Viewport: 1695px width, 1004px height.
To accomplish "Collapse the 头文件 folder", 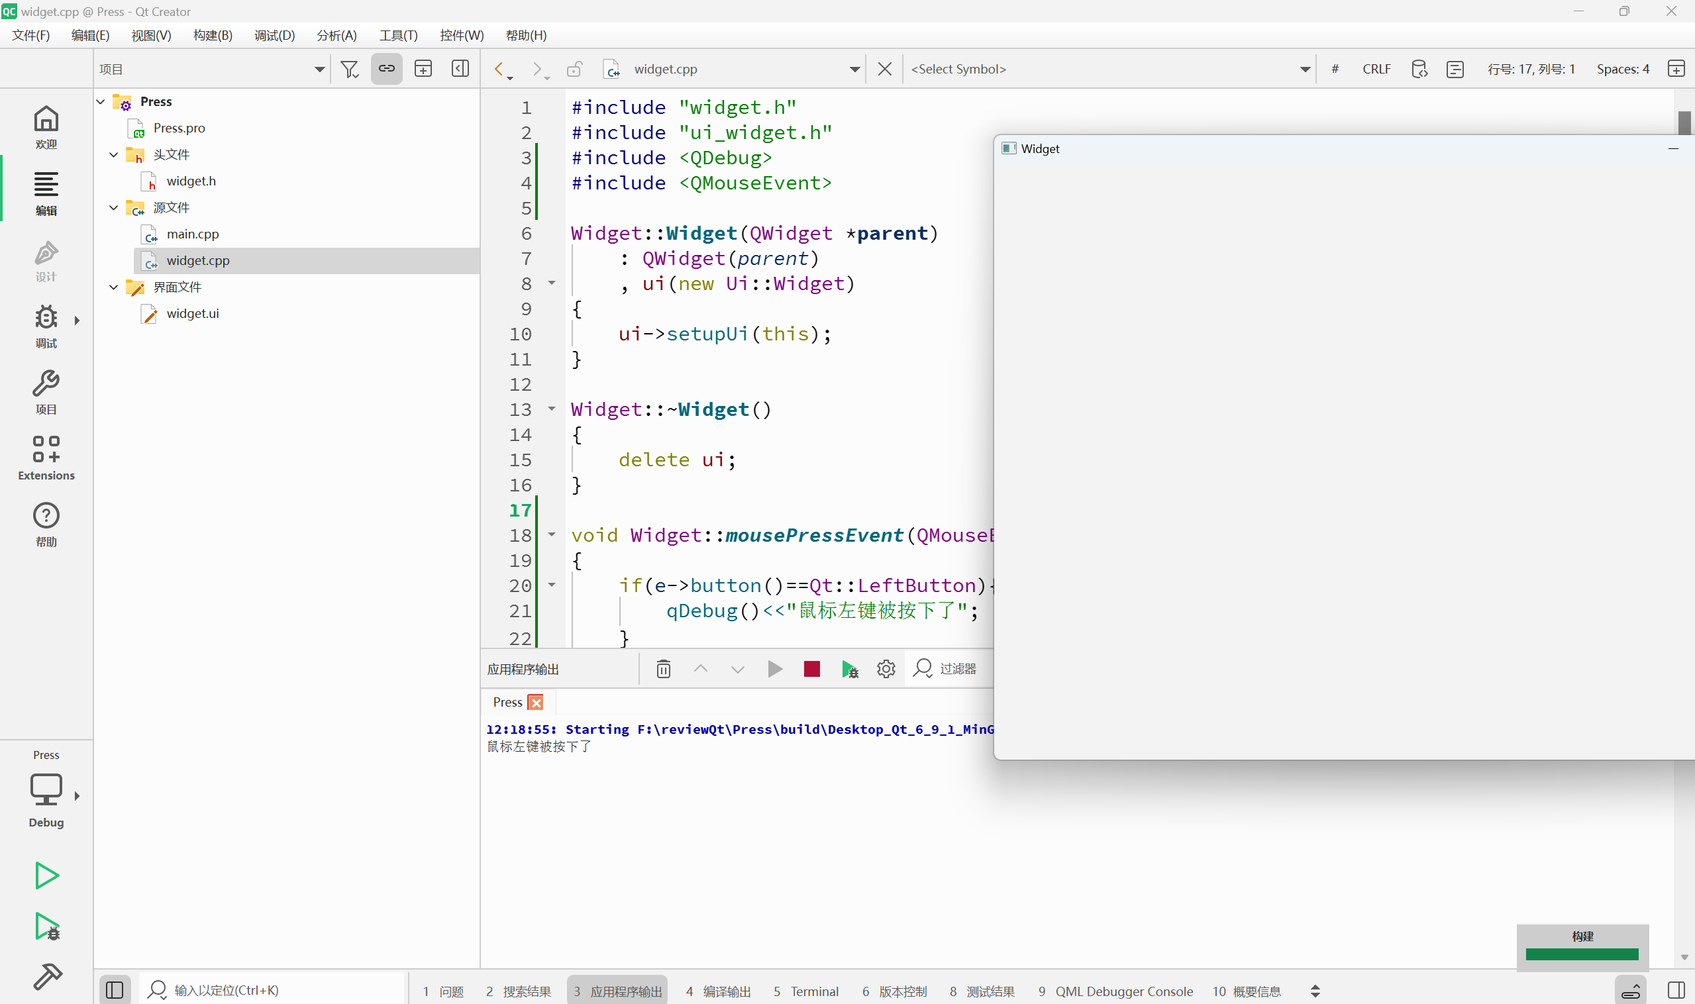I will (x=114, y=155).
